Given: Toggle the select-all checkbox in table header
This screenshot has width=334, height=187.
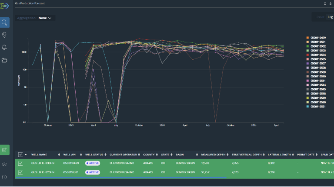Looking at the screenshot, I should click(20, 155).
